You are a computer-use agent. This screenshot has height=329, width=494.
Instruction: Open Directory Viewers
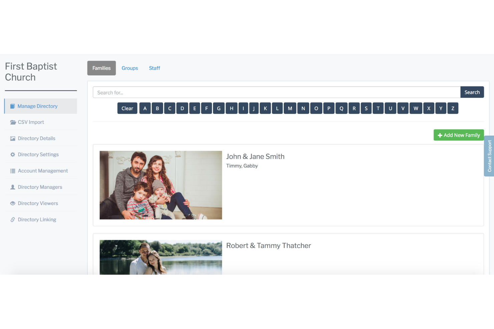click(41, 203)
